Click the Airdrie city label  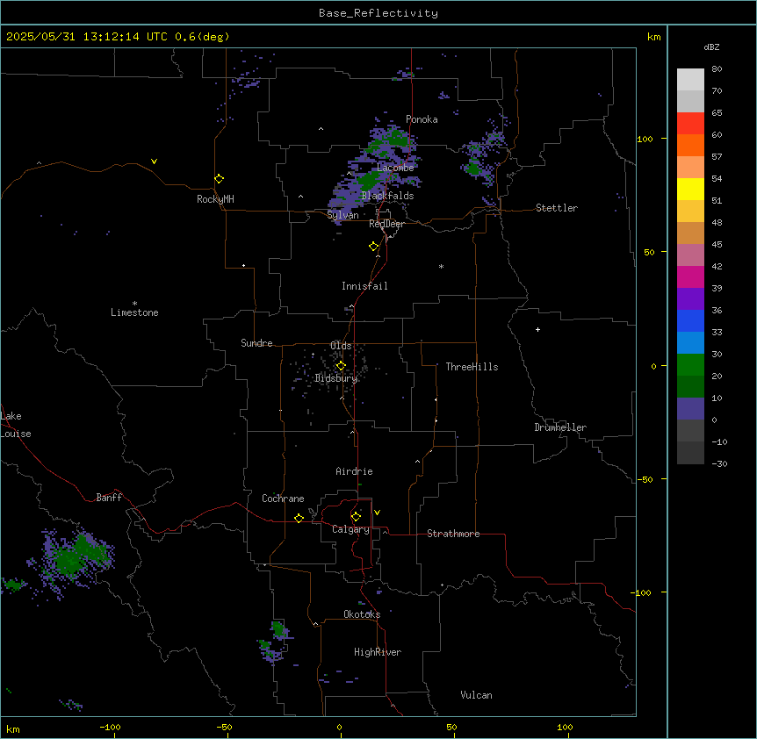355,471
